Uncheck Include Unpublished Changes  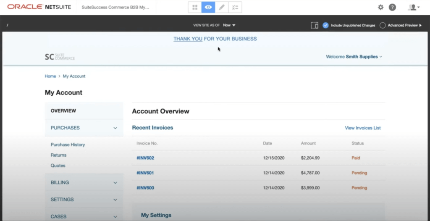(325, 25)
